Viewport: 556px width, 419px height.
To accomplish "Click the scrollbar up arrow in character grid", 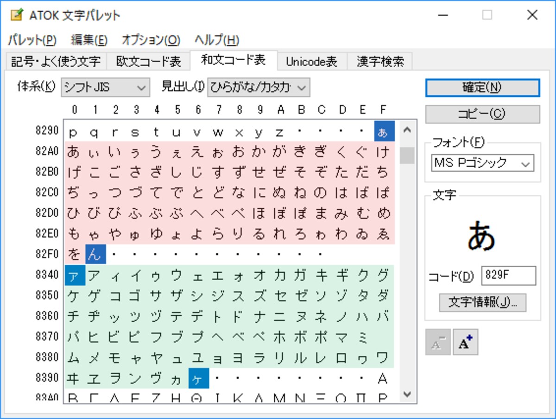I will (407, 130).
